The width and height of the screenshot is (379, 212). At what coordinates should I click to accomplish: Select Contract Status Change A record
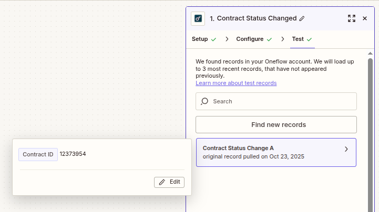[276, 152]
